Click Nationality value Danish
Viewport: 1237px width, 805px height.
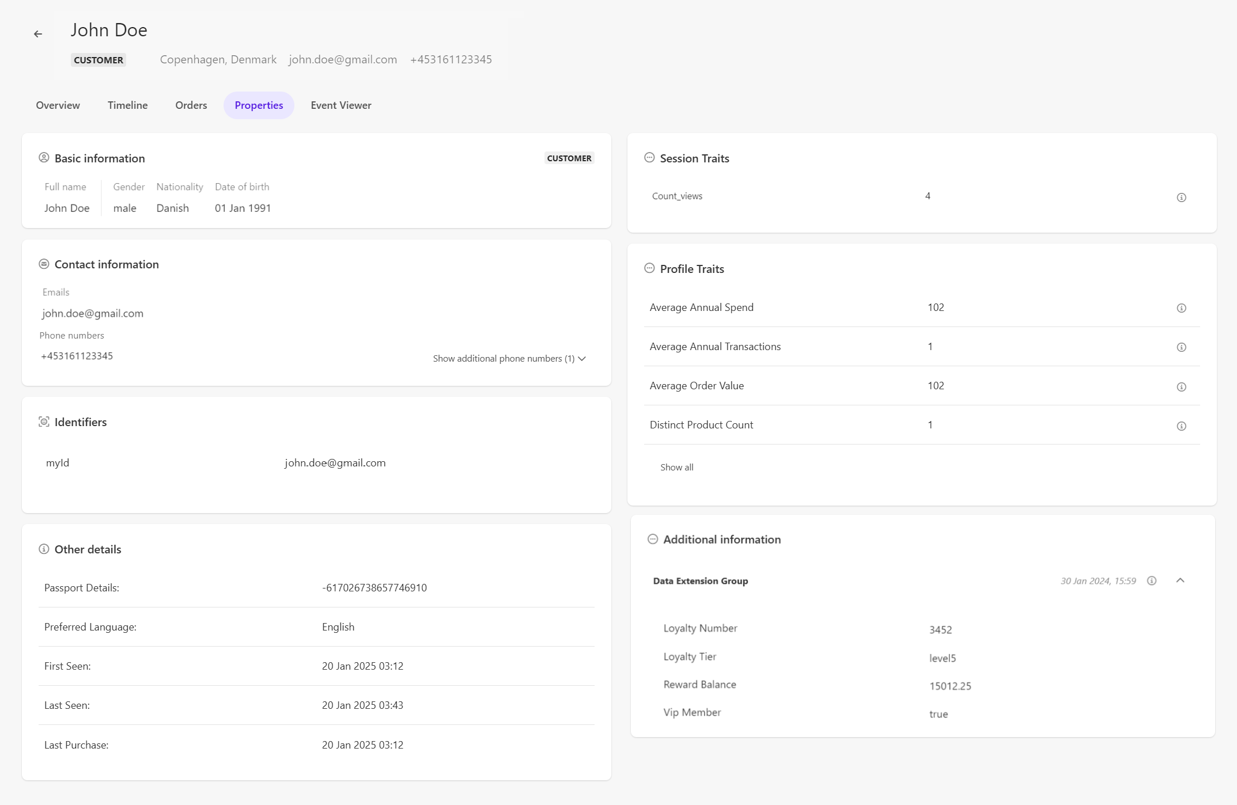click(172, 208)
